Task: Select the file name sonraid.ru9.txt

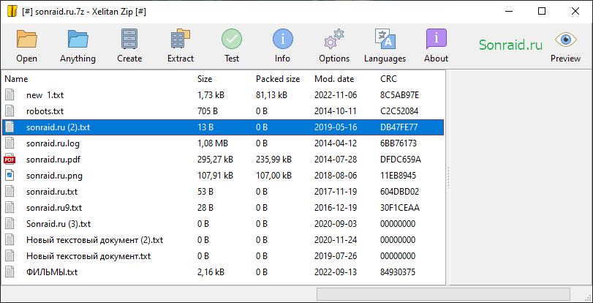Action: point(54,208)
